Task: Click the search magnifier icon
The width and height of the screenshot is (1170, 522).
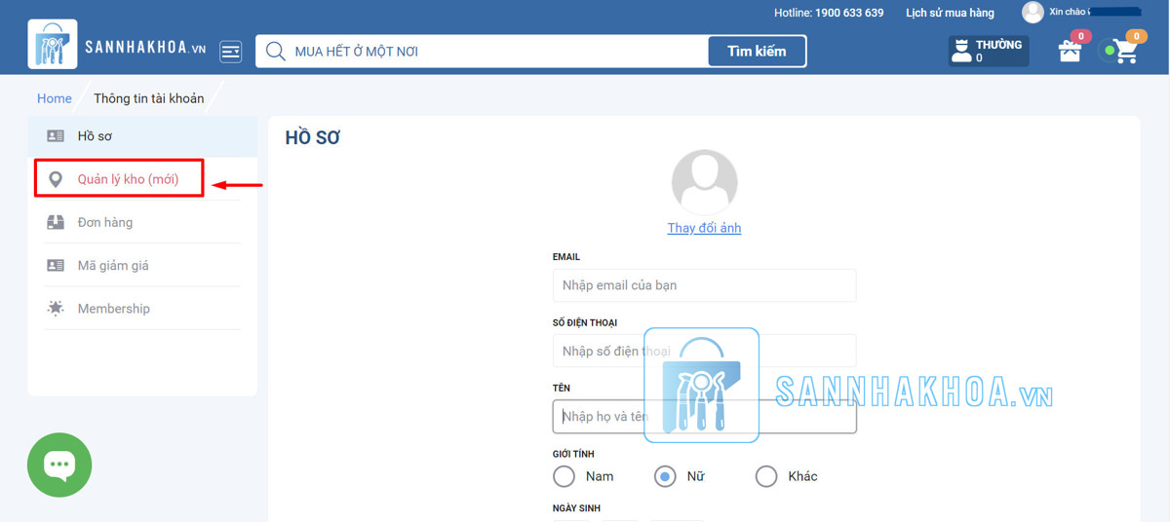Action: [x=276, y=52]
